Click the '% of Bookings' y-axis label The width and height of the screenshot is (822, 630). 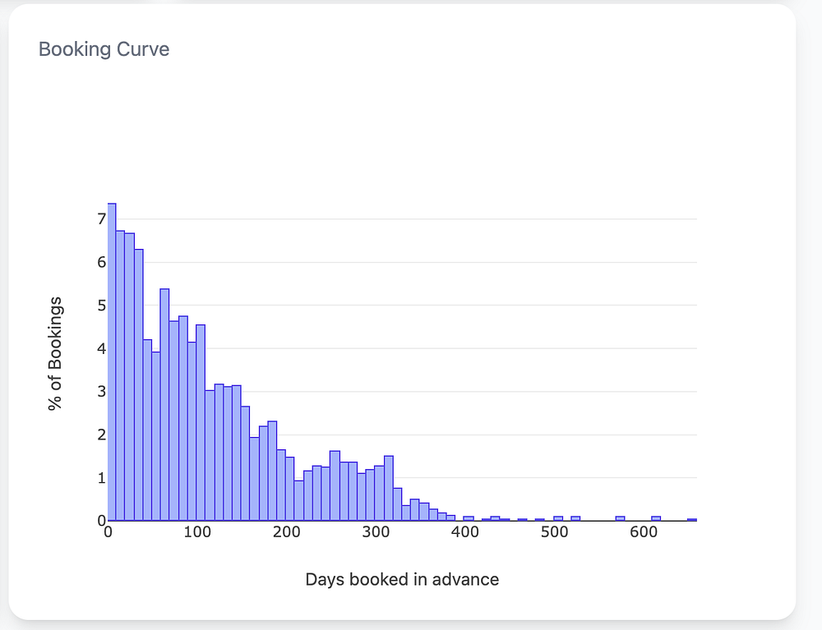56,354
